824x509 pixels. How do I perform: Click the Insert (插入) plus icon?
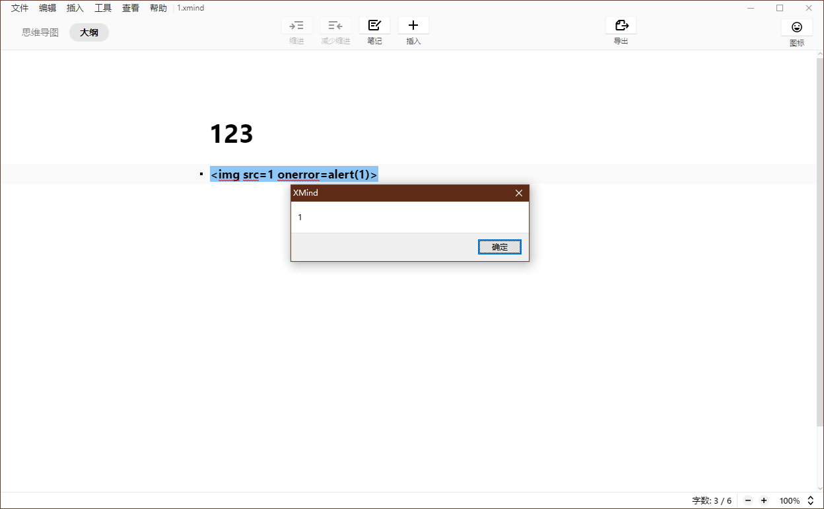click(x=413, y=26)
